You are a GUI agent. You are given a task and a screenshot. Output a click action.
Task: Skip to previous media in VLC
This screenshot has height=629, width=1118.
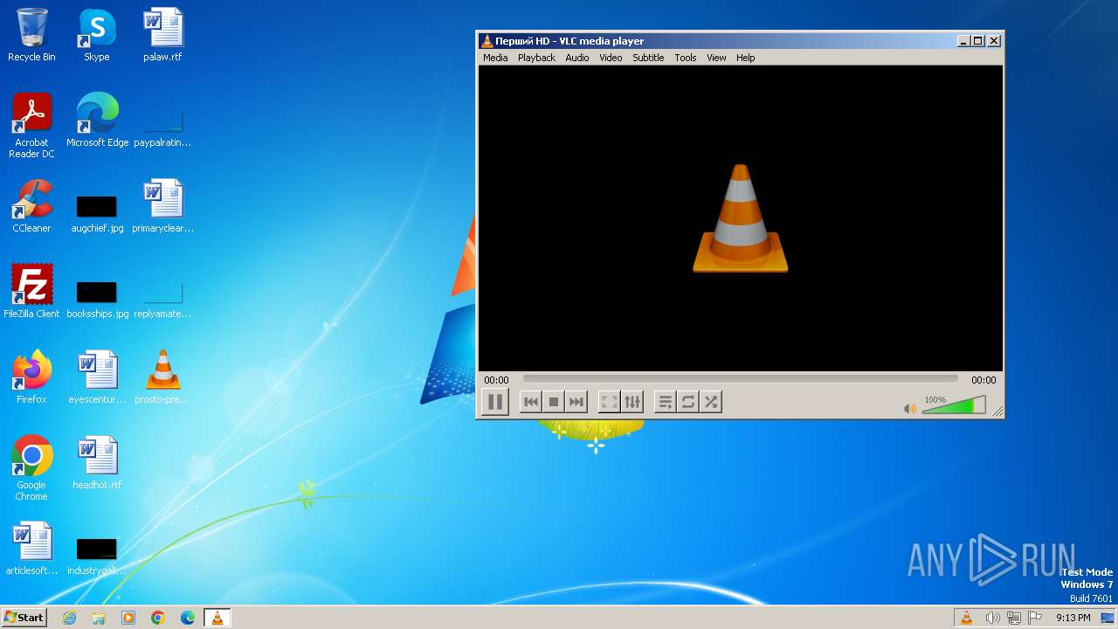531,402
